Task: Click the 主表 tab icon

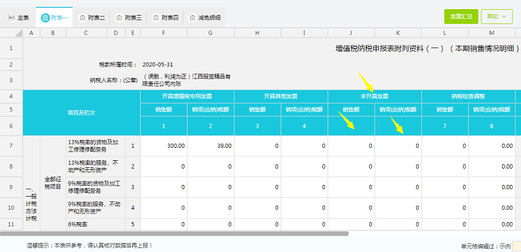Action: point(12,18)
